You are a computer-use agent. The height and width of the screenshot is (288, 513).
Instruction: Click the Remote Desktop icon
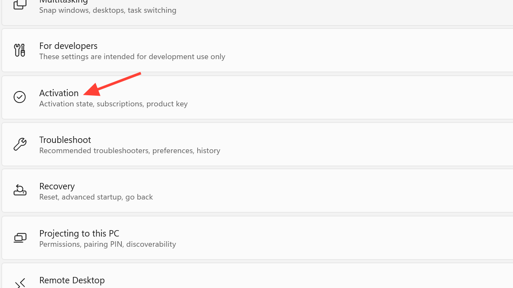click(x=20, y=283)
